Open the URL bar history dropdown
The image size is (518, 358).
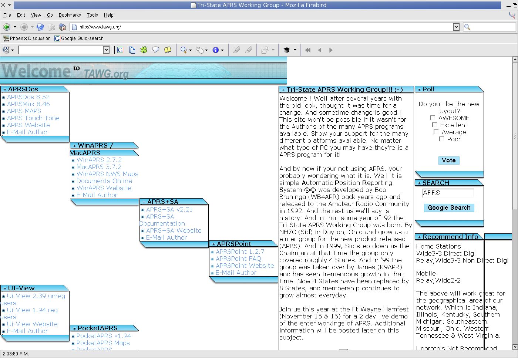[456, 27]
